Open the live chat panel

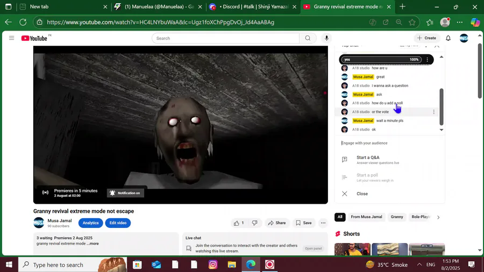coord(314,248)
